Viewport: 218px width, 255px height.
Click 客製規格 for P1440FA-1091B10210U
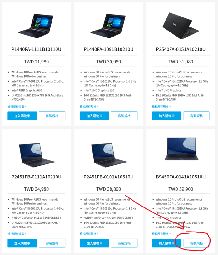pos(124,116)
